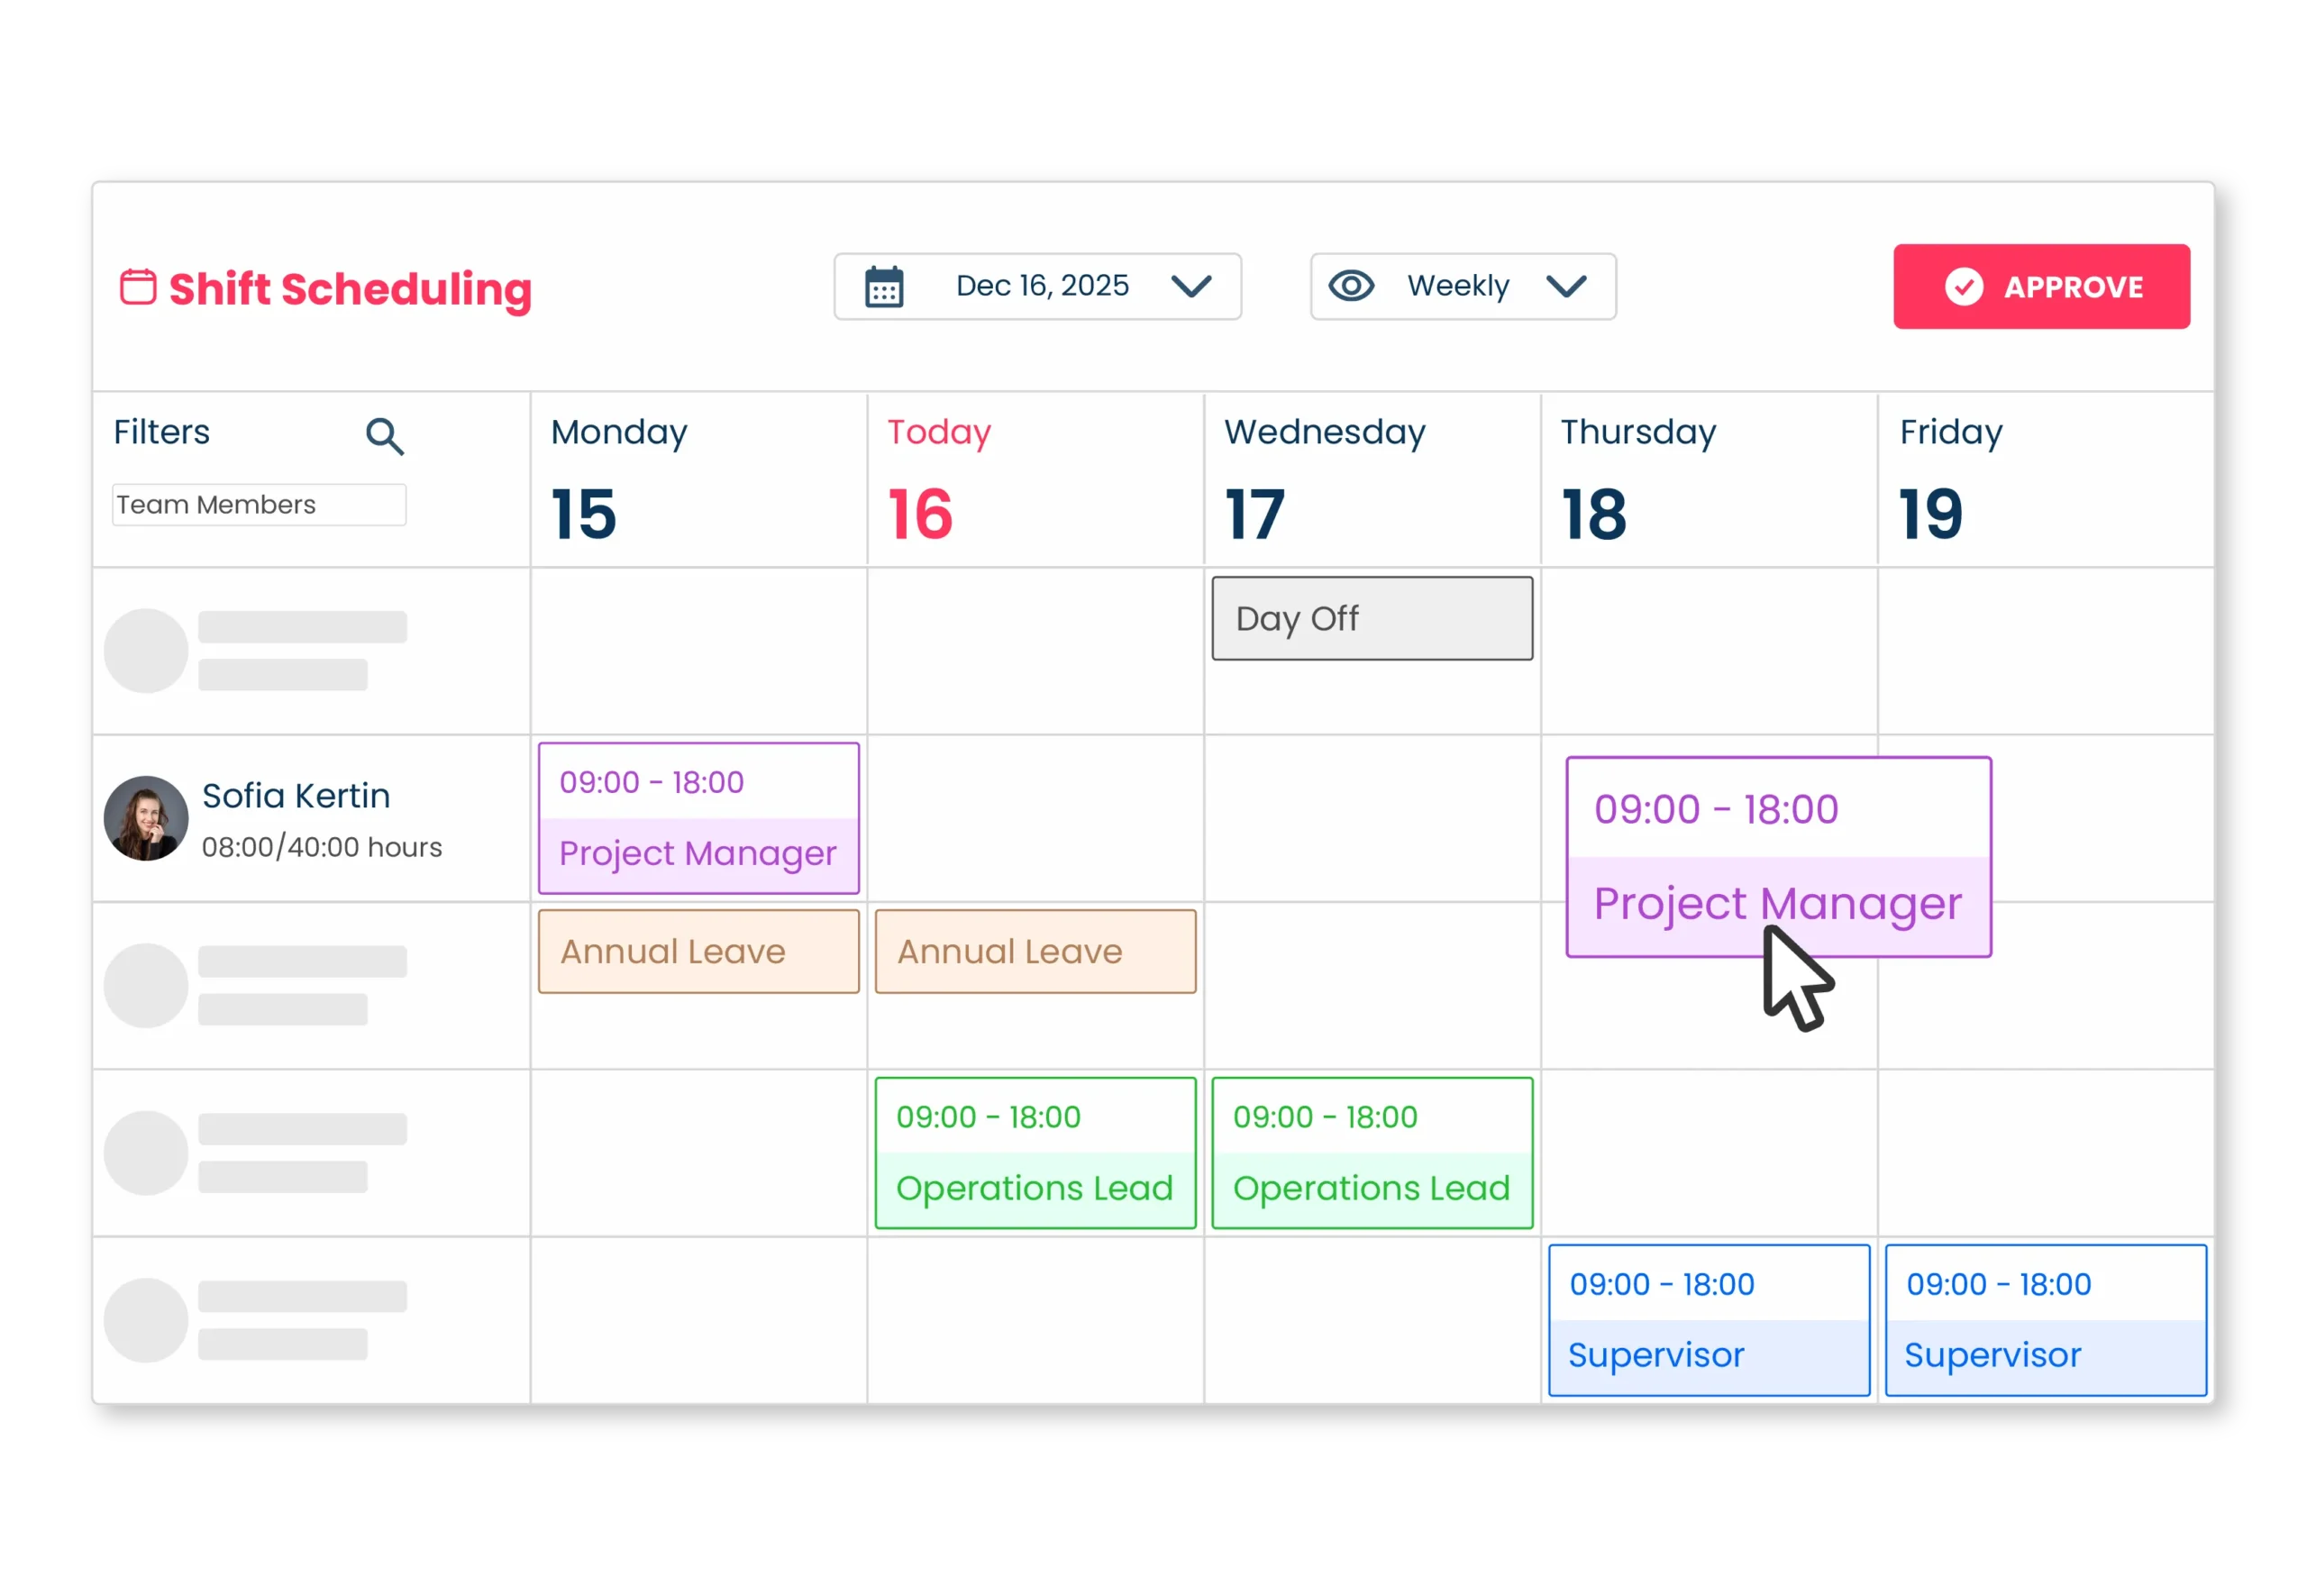
Task: Open Wednesday's Operations Lead shift
Action: (x=1371, y=1153)
